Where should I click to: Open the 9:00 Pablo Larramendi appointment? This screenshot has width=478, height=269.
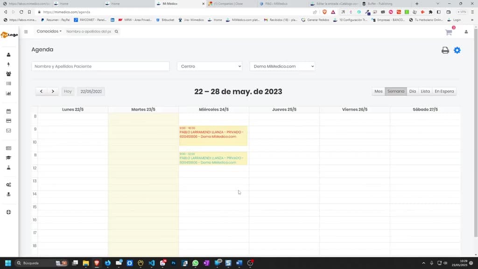[x=213, y=136]
